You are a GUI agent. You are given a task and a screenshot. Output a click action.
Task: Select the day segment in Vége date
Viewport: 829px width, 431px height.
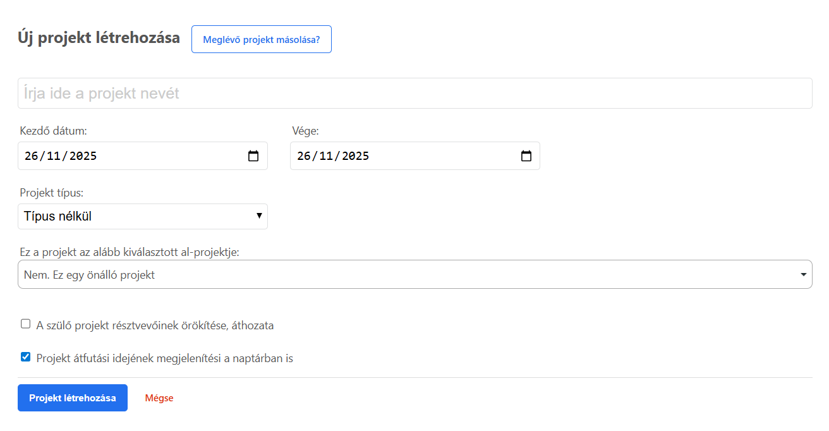pos(303,156)
